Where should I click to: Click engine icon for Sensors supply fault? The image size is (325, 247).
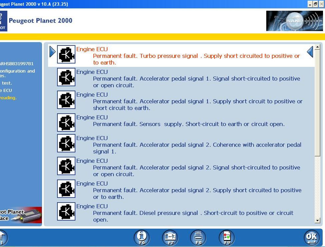tap(66, 122)
